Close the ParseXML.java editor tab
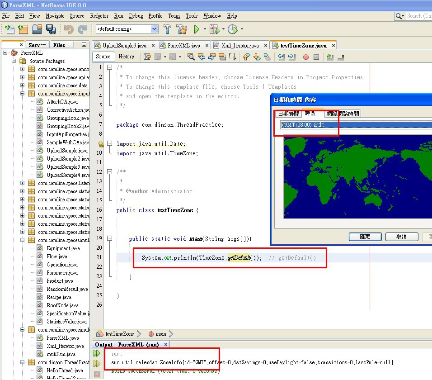This screenshot has width=432, height=380. (x=207, y=46)
